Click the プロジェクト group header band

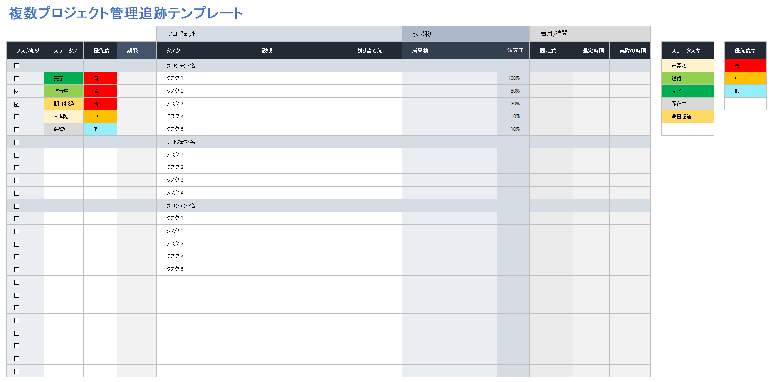(x=279, y=34)
